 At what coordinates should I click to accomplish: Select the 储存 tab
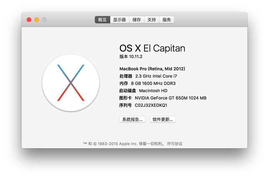pyautogui.click(x=136, y=20)
